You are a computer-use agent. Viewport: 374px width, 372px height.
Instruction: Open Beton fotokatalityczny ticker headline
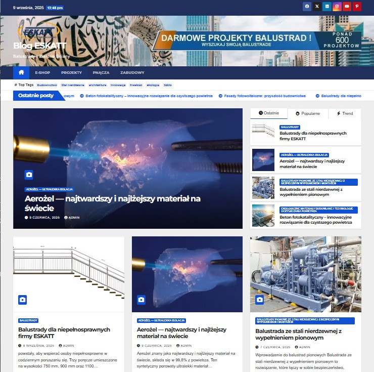(x=149, y=96)
